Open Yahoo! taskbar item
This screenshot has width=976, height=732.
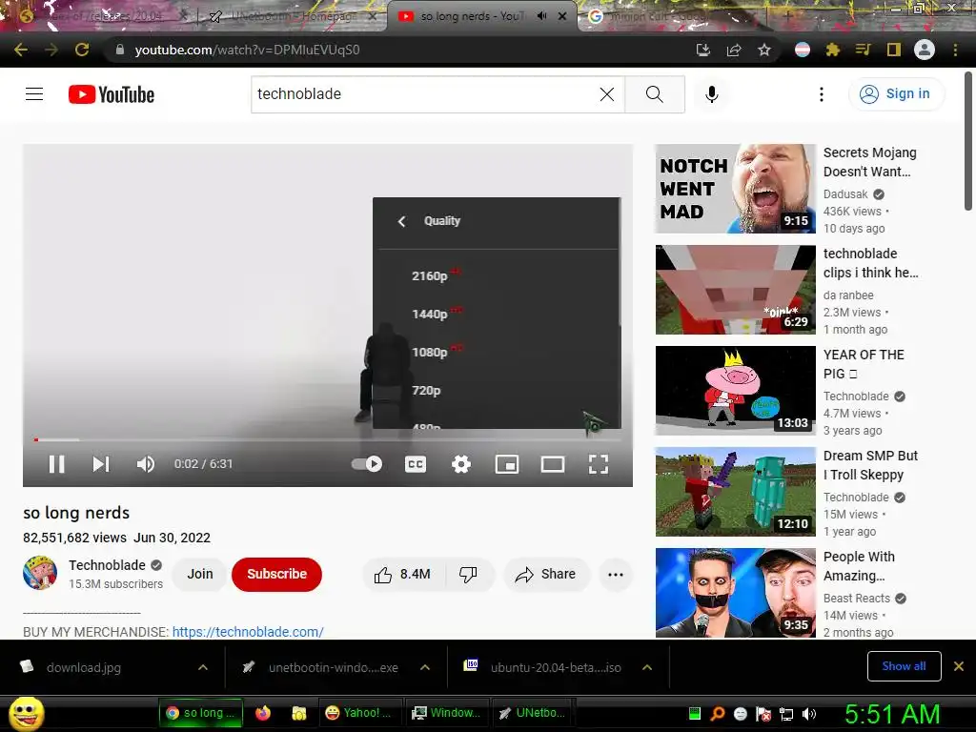(x=361, y=713)
